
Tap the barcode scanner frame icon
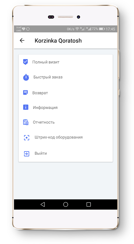point(26,138)
